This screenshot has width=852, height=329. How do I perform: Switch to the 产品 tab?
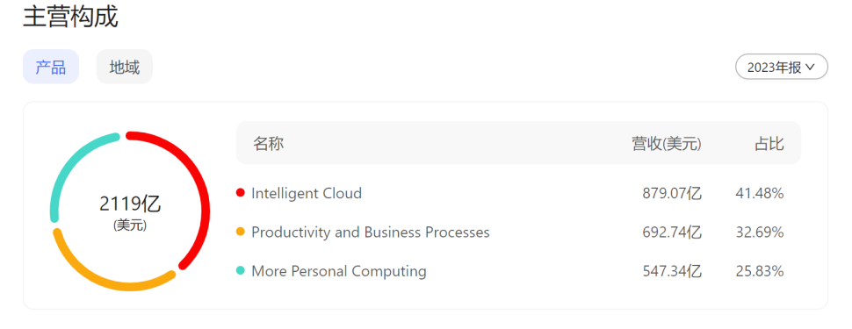pos(51,67)
